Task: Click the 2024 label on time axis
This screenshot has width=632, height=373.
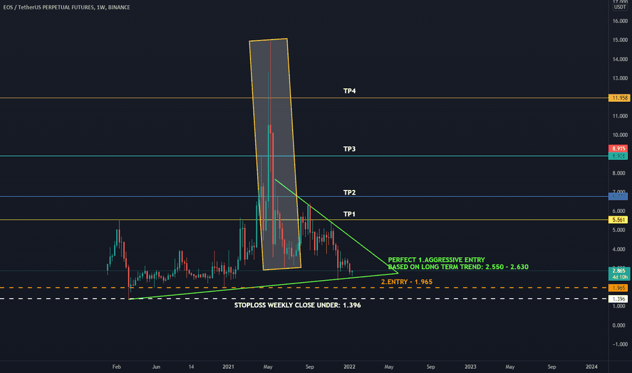Action: coord(591,367)
